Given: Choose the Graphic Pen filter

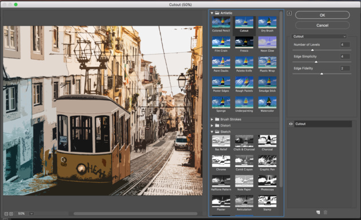Looking at the screenshot, I should click(267, 161).
